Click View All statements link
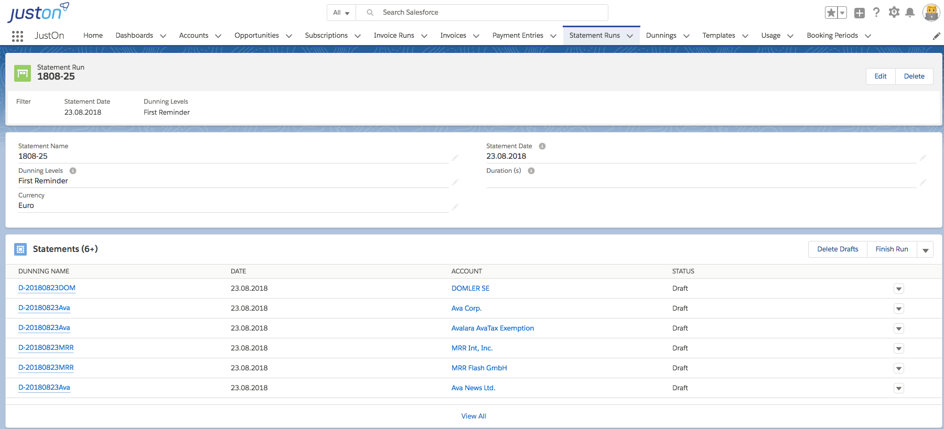The width and height of the screenshot is (944, 429). (474, 416)
